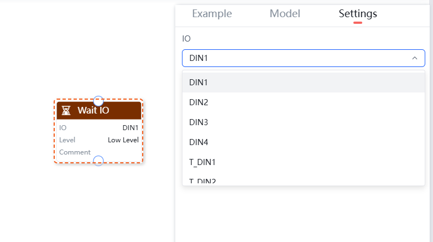Open the Model tab
Image resolution: width=433 pixels, height=242 pixels.
pyautogui.click(x=285, y=14)
